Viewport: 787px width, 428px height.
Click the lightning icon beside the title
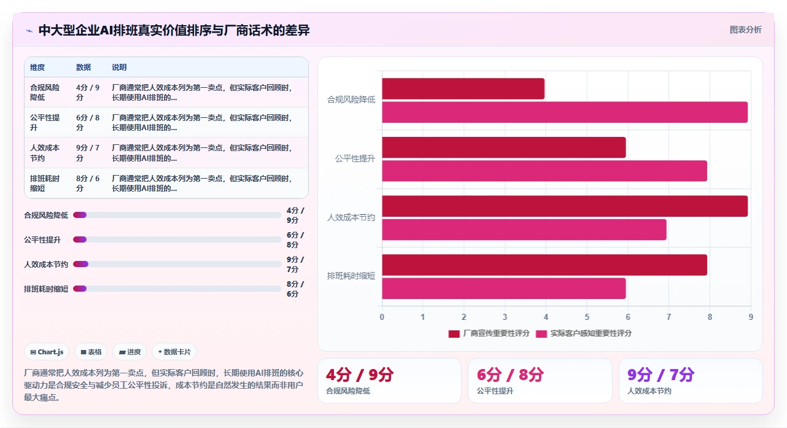pos(29,31)
